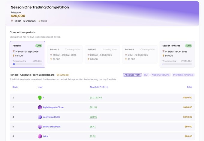Click Period 2 calendar icon
204x141 pixels.
51,55
